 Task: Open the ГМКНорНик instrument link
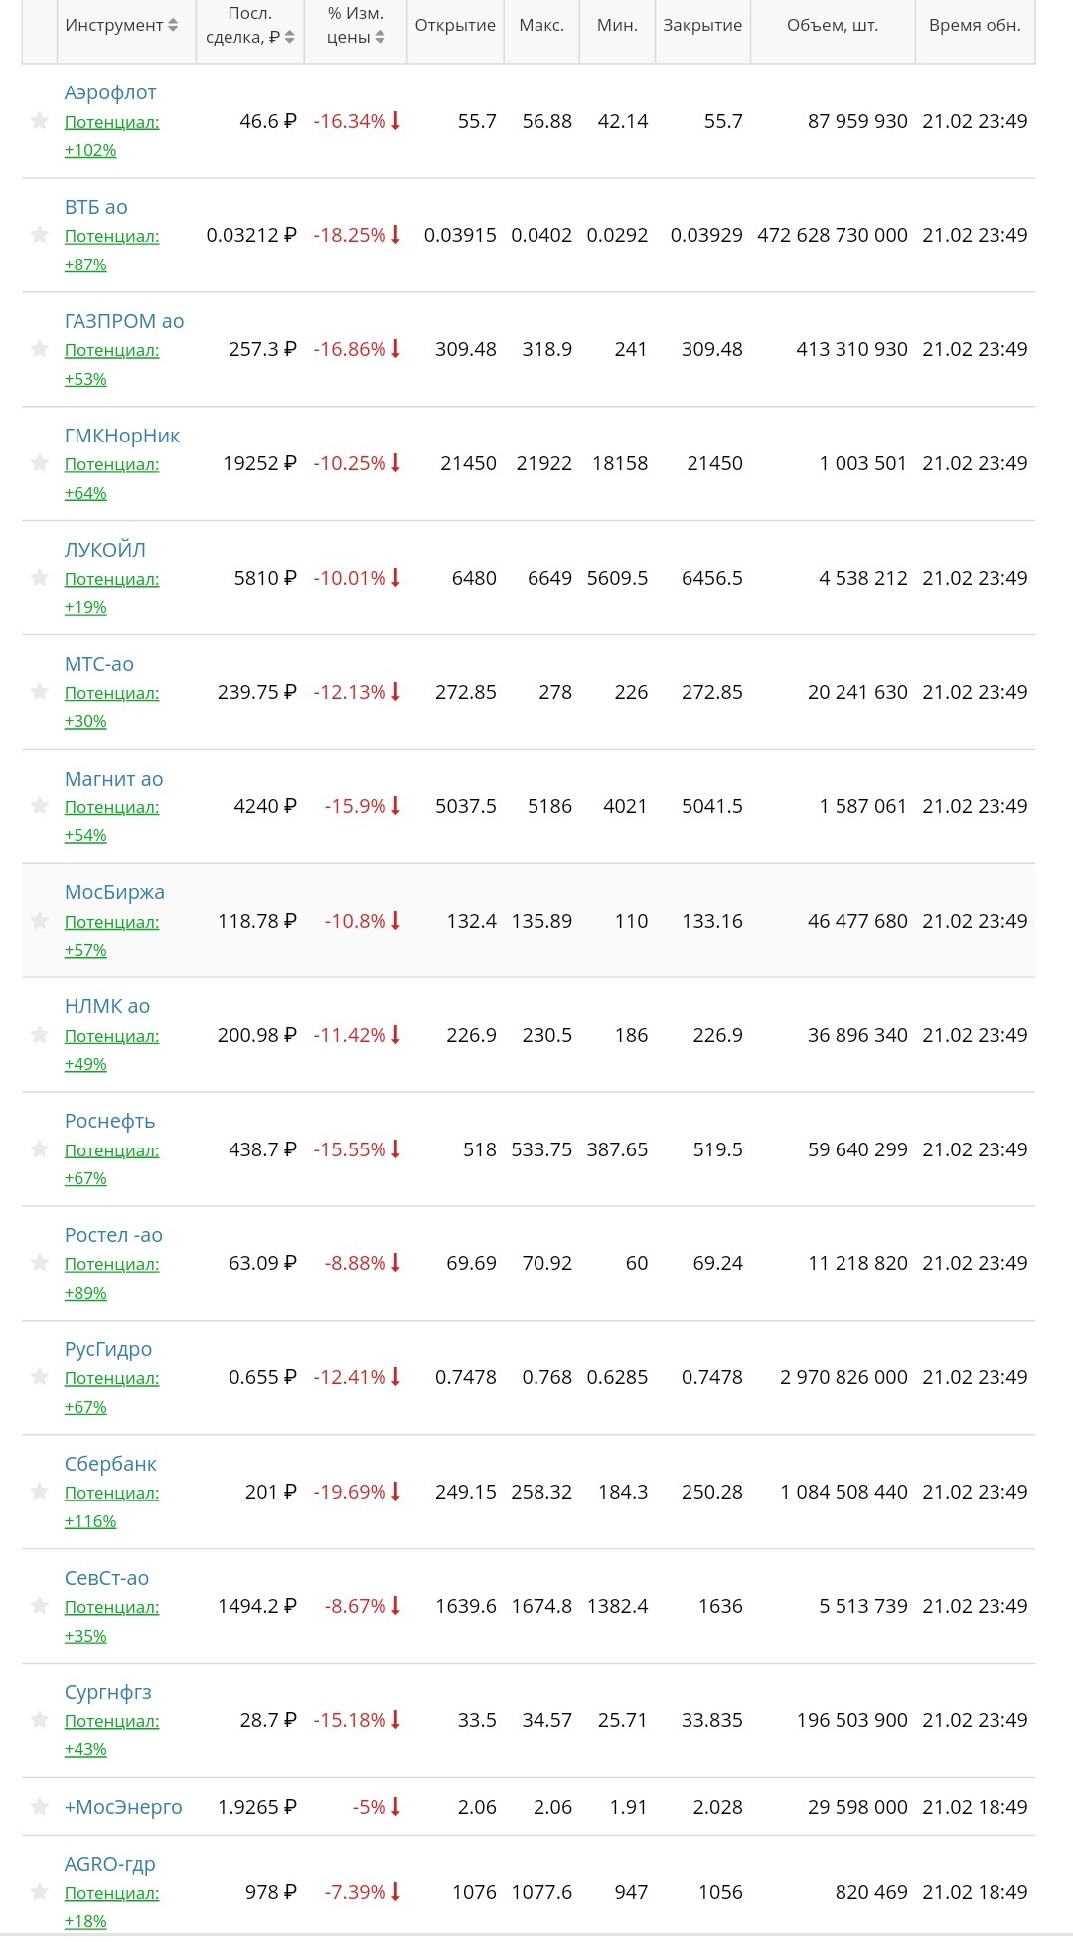pyautogui.click(x=121, y=436)
